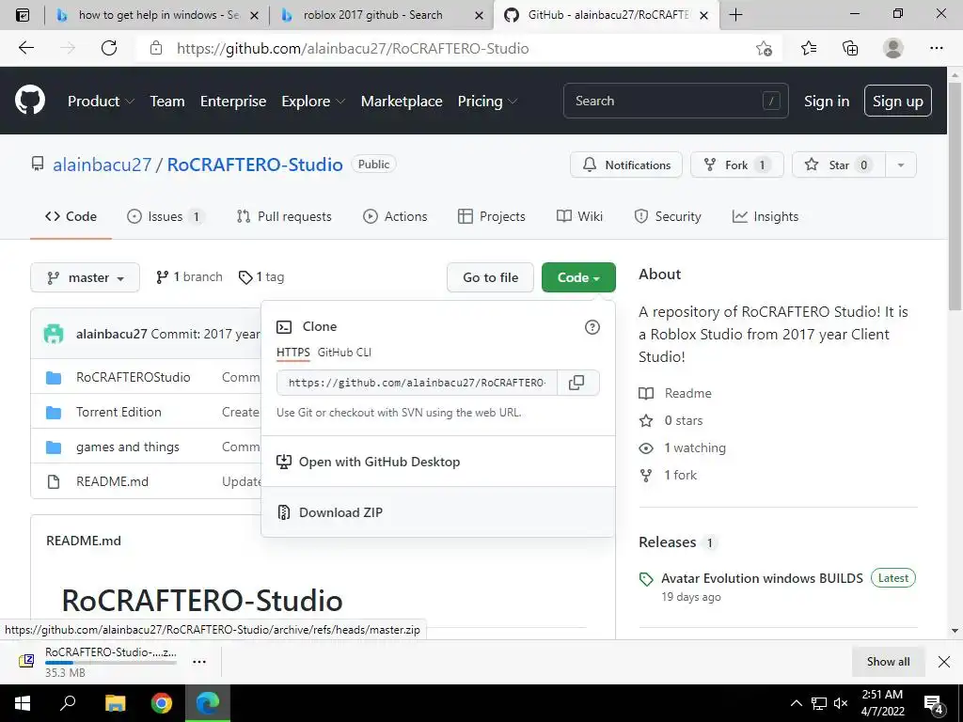Screen dimensions: 963x722
Task: Open the Windows Start menu
Action: click(x=23, y=703)
